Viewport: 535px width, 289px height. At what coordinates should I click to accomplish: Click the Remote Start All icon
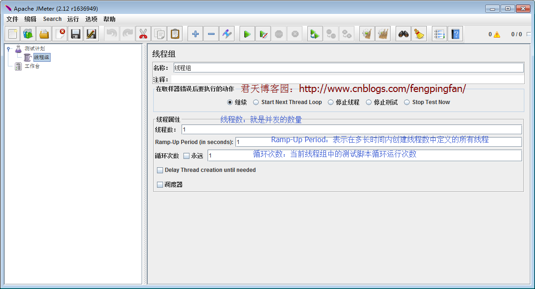[315, 34]
